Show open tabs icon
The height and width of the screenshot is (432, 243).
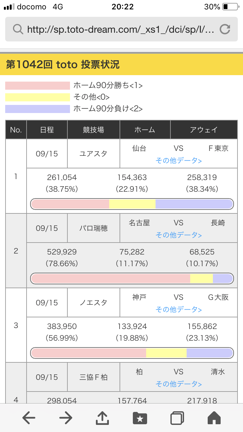pyautogui.click(x=177, y=418)
